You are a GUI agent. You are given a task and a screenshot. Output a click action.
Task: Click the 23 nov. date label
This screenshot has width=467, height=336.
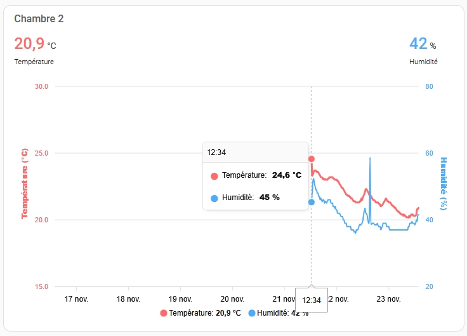[x=389, y=299]
